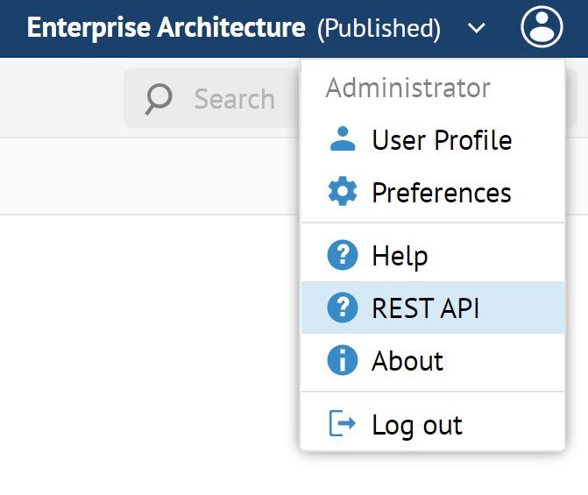Click the user account avatar icon
Image resolution: width=588 pixels, height=495 pixels.
(542, 27)
